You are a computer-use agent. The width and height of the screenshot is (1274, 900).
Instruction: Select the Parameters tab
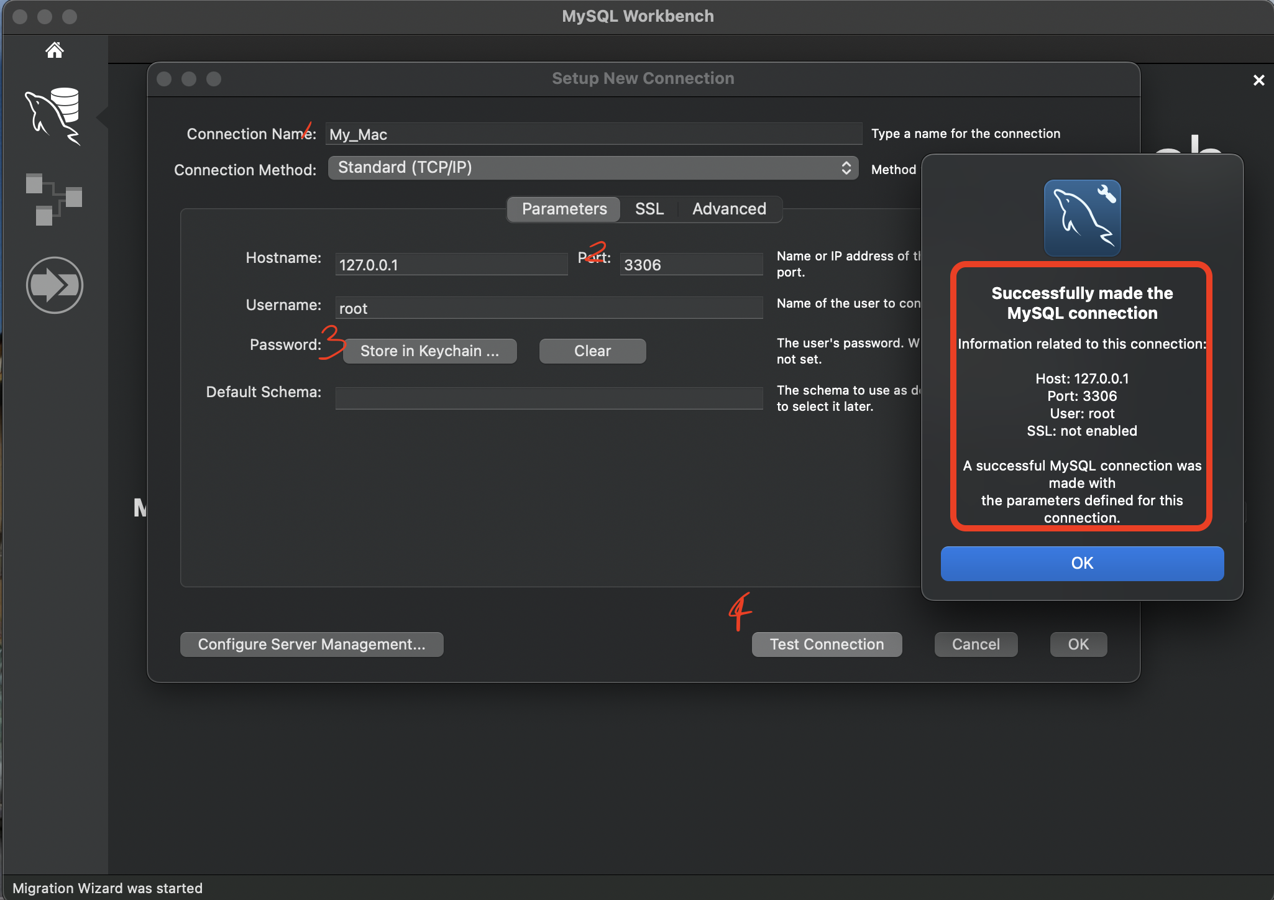coord(564,209)
